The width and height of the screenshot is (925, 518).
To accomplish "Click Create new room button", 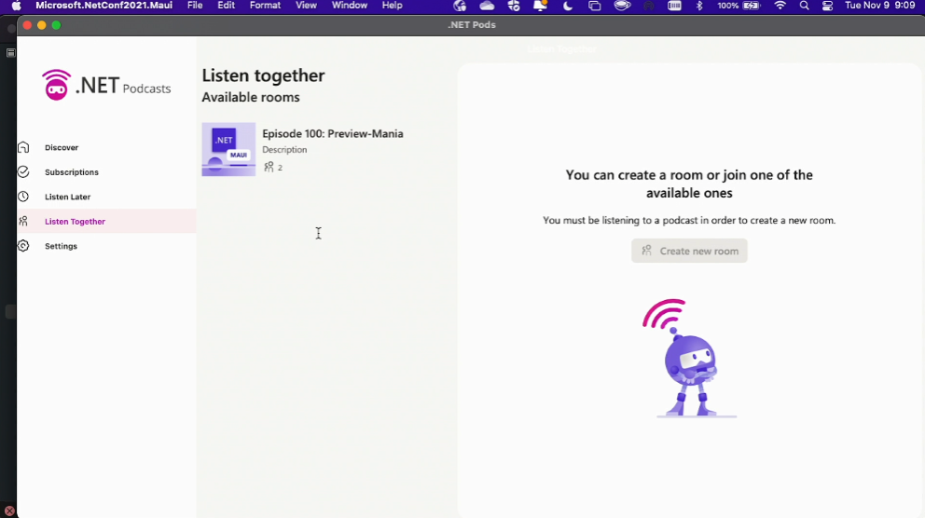I will tap(689, 251).
